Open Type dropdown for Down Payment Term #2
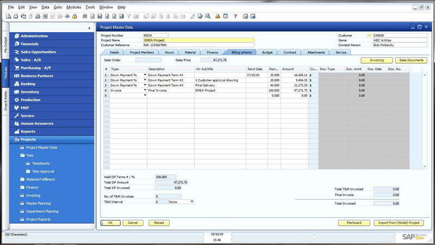 pyautogui.click(x=145, y=80)
